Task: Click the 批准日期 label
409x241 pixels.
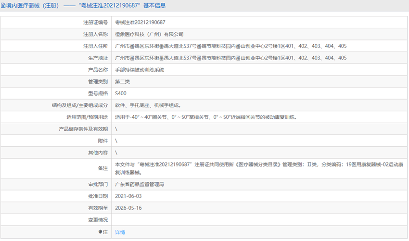Action: point(98,196)
